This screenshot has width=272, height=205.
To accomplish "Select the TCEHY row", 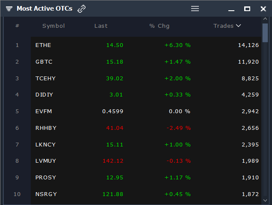I will coord(146,78).
